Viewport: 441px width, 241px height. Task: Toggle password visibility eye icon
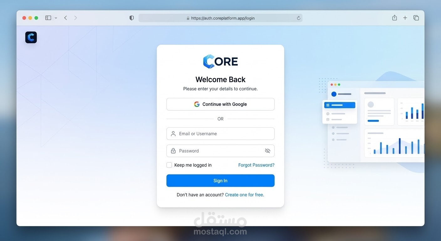267,151
